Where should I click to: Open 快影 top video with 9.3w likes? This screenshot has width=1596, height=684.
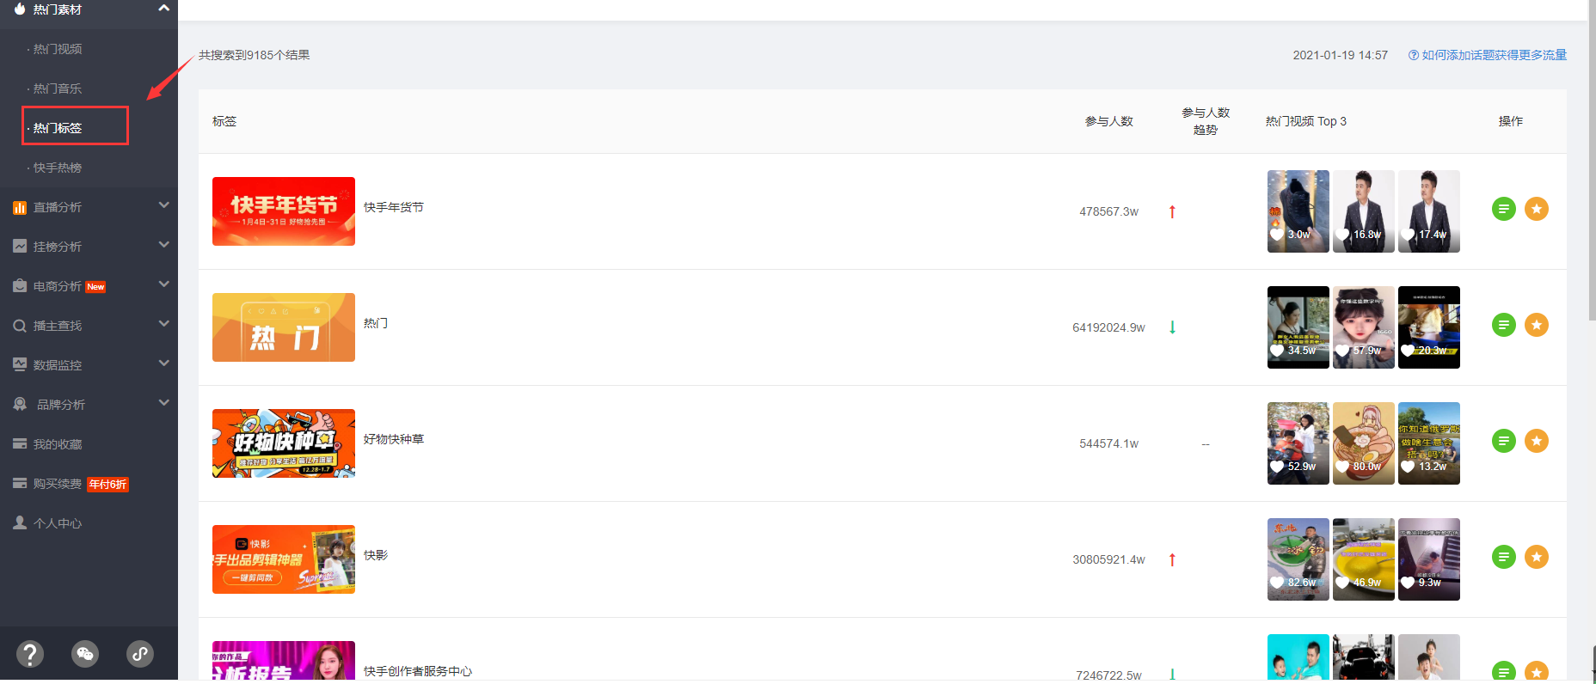click(x=1429, y=559)
